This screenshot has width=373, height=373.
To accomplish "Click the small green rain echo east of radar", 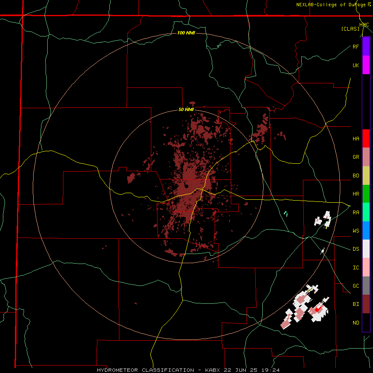I will [x=286, y=213].
